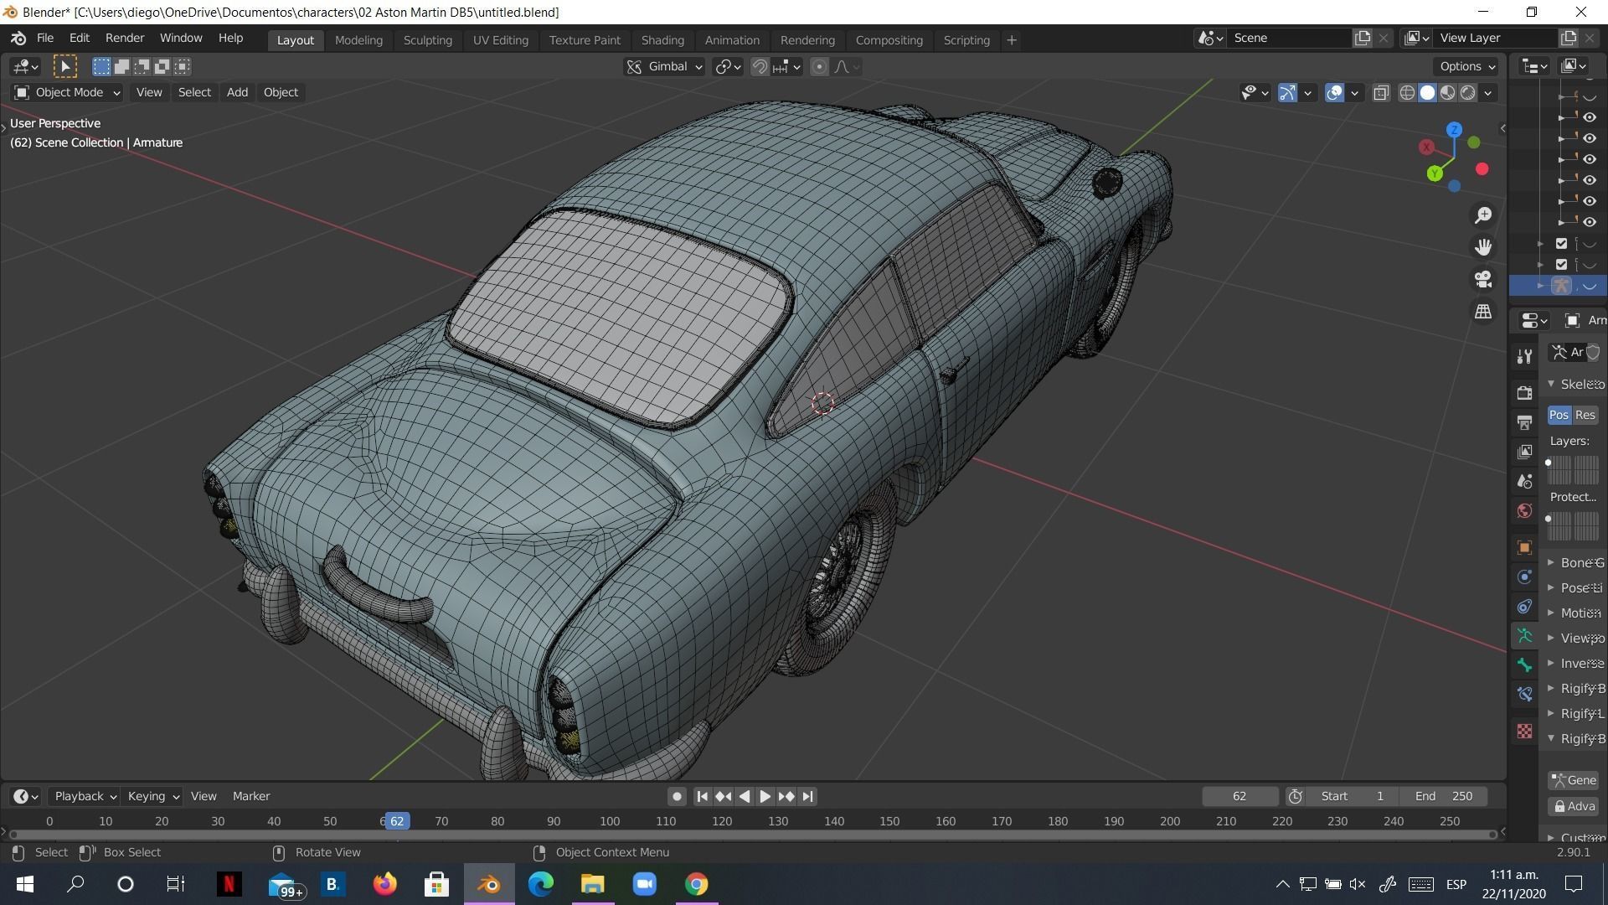This screenshot has height=905, width=1608.
Task: Open the Physics properties tab icon
Action: point(1524,577)
